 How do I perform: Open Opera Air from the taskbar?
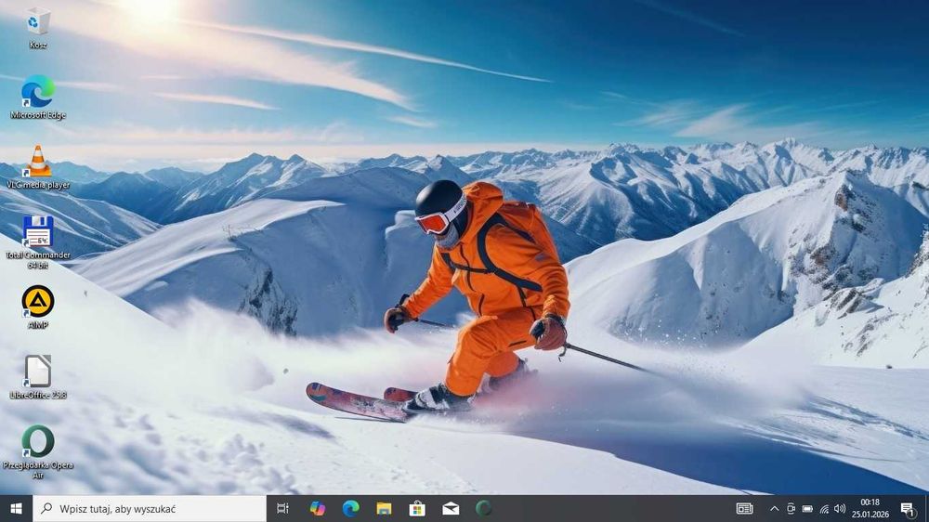(x=484, y=508)
